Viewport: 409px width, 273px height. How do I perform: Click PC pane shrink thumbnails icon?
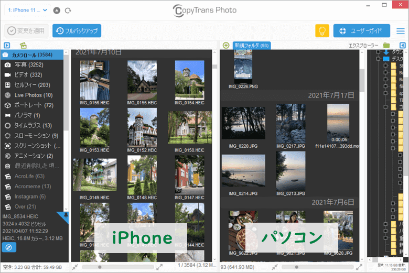pyautogui.click(x=275, y=267)
